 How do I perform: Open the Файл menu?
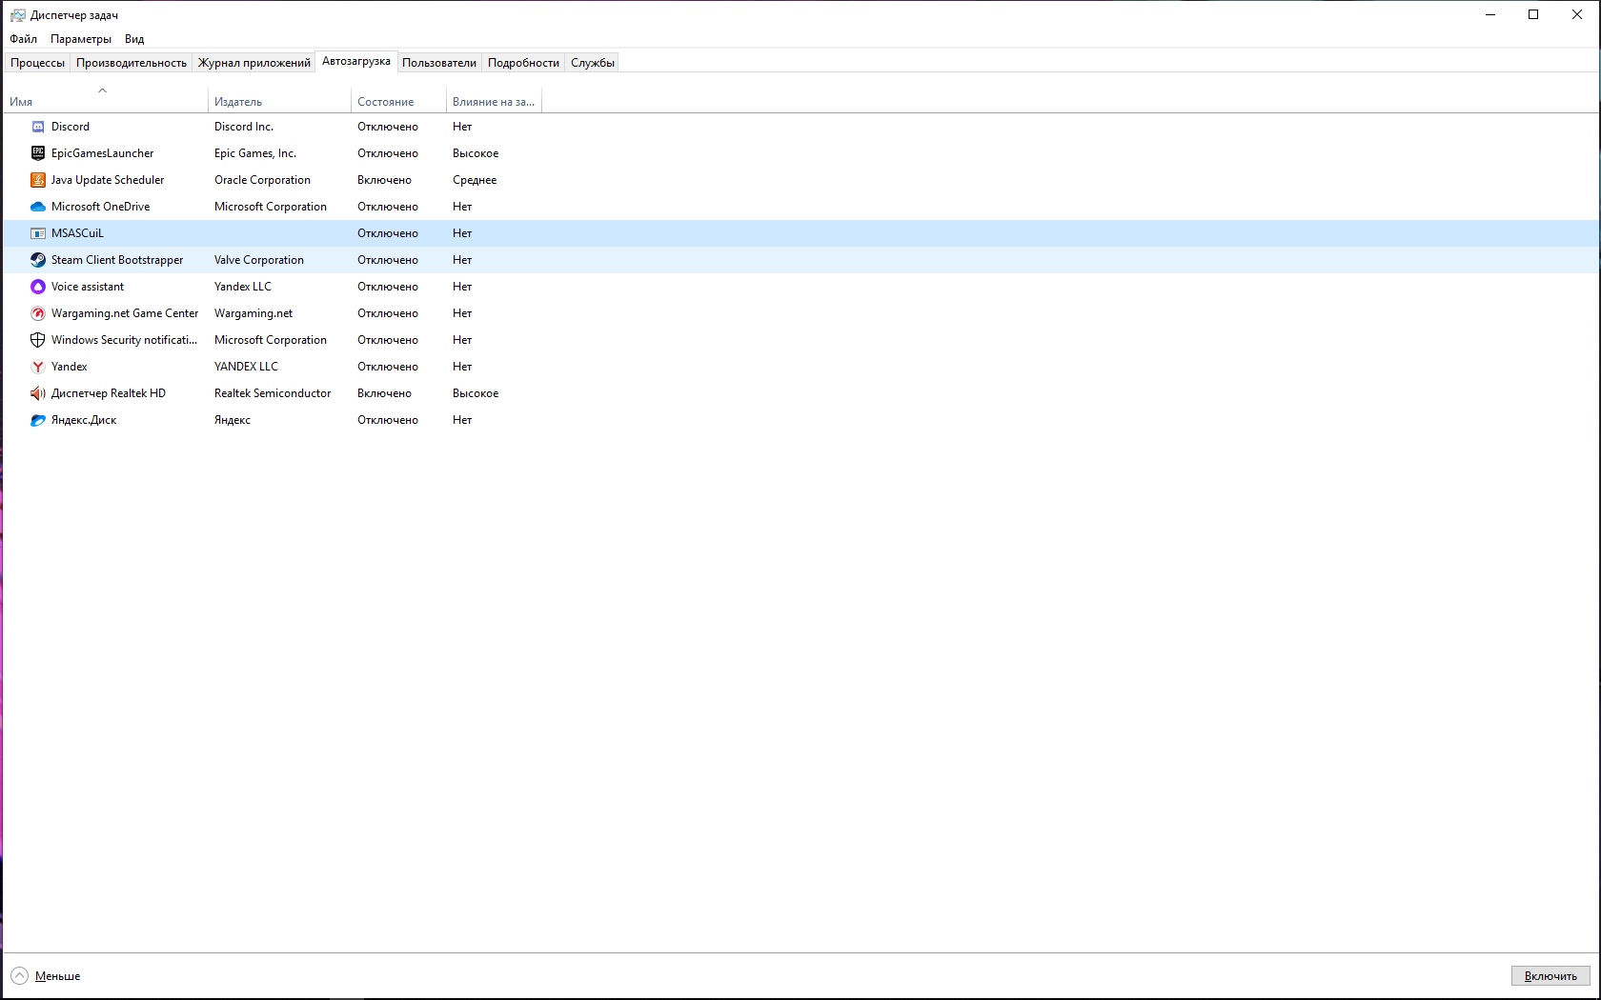coord(24,39)
